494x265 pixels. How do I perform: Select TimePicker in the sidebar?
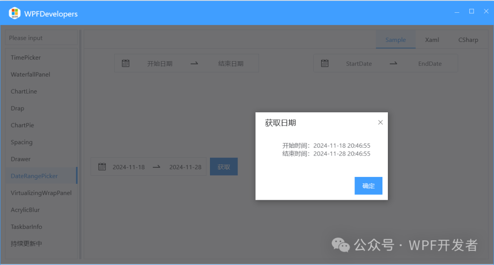pyautogui.click(x=41, y=57)
